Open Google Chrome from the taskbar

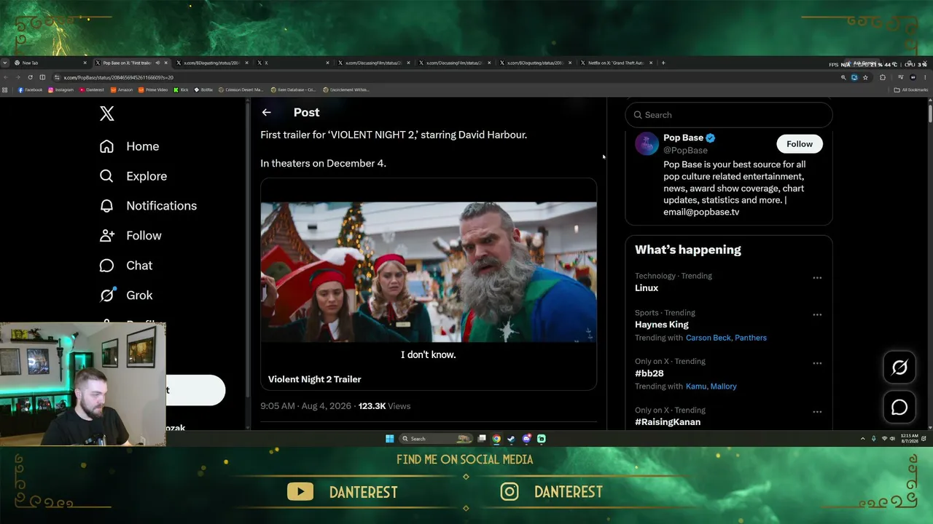point(496,439)
